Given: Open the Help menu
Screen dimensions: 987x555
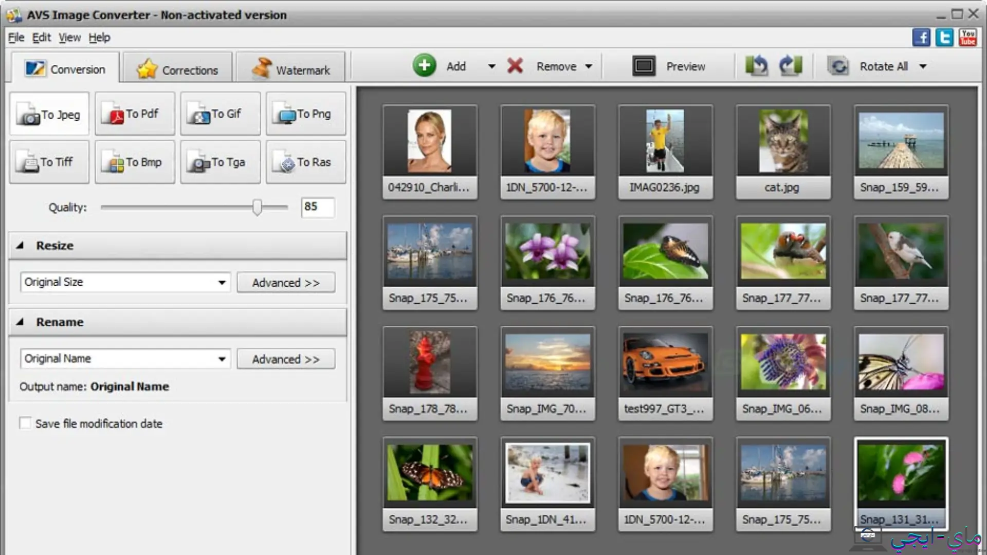Looking at the screenshot, I should click(99, 38).
